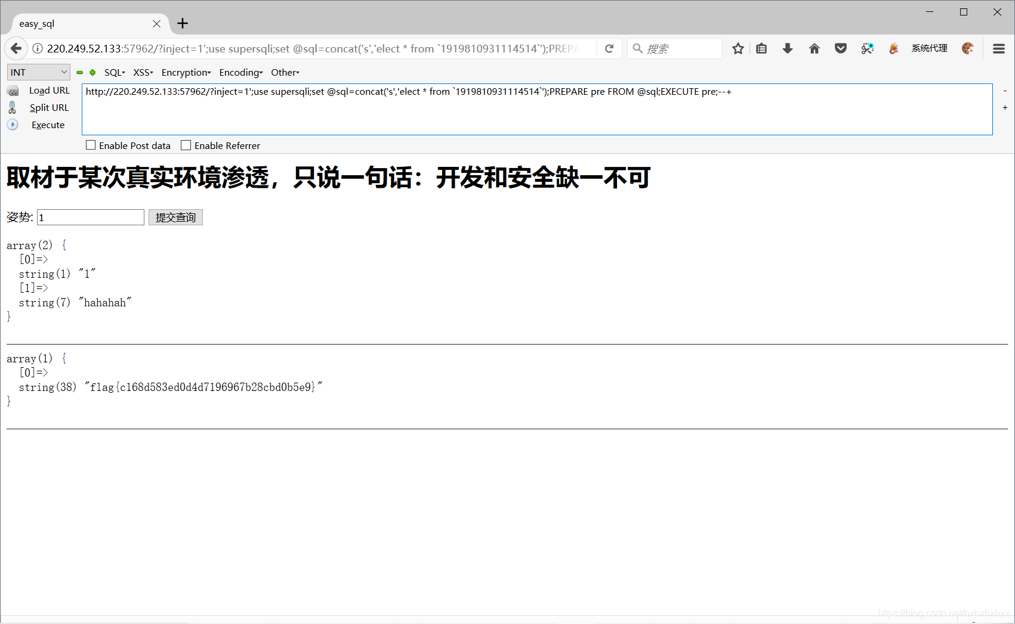Screen dimensions: 1015x624
Task: Enlarge HackBar text area with plus
Action: click(x=1005, y=108)
